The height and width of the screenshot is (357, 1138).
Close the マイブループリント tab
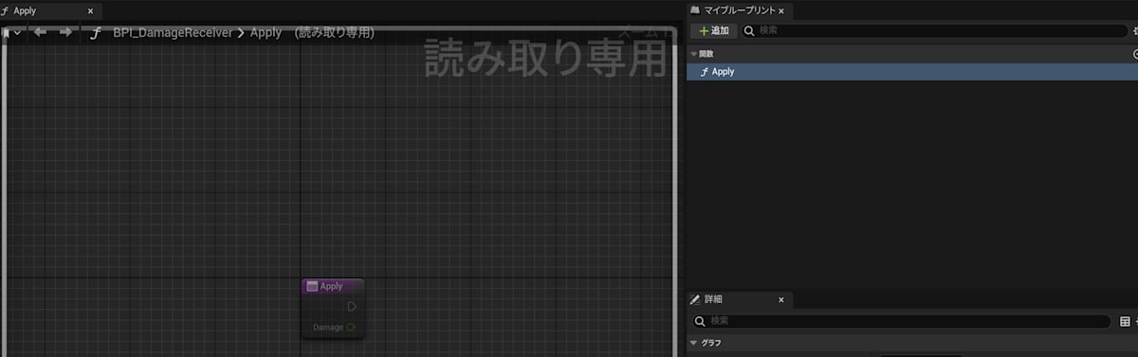point(780,11)
